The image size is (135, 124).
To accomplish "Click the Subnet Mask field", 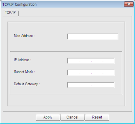I will (x=91, y=73).
